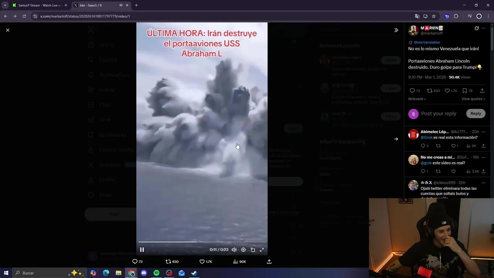Screen dimensions: 494x278
Task: Open View quotes
Action: pos(473,99)
